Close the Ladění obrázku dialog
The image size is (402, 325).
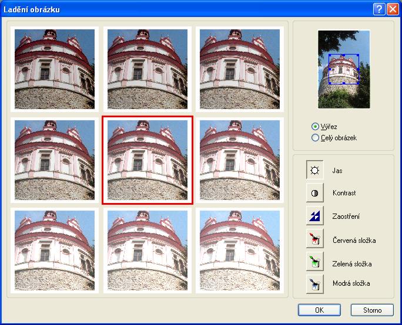point(393,9)
